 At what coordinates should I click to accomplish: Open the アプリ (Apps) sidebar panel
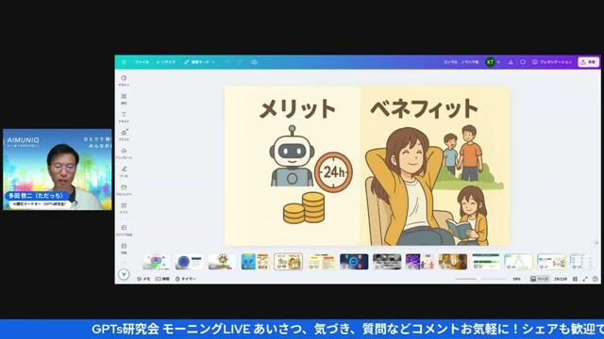point(124,208)
